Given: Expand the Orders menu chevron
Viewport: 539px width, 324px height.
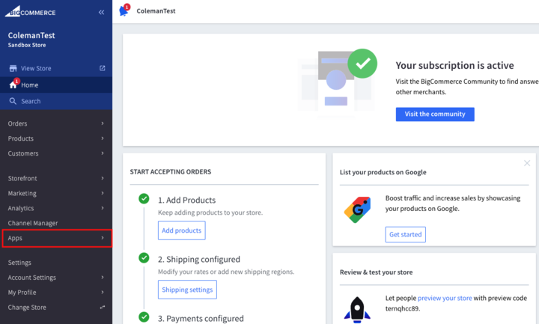Looking at the screenshot, I should point(103,123).
